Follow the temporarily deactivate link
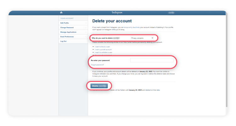This screenshot has width=236, height=126. (132, 27)
